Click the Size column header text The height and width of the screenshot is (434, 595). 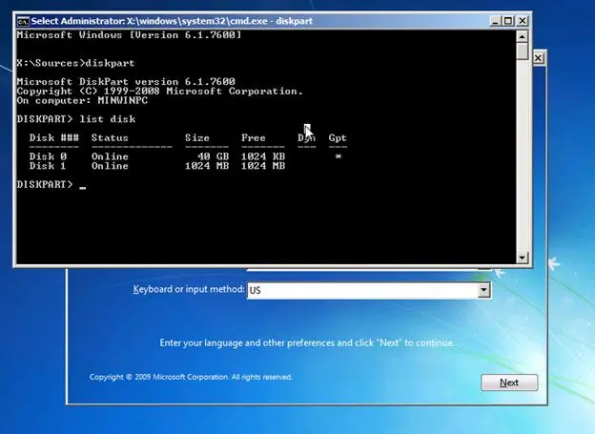click(197, 138)
